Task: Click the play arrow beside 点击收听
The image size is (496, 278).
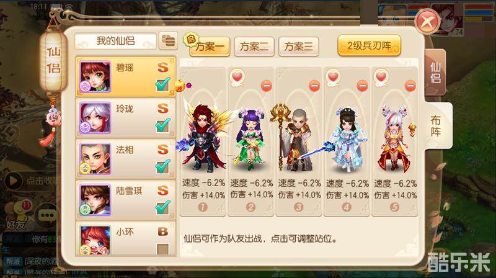Action: click(13, 181)
